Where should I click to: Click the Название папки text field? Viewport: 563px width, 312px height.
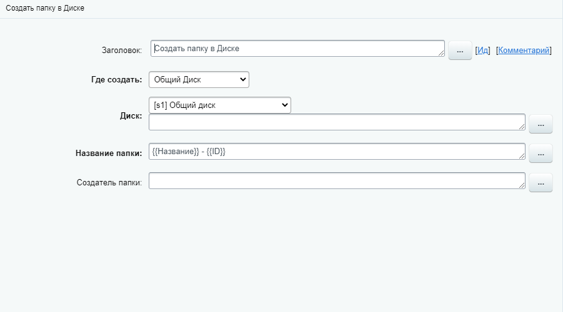point(336,152)
